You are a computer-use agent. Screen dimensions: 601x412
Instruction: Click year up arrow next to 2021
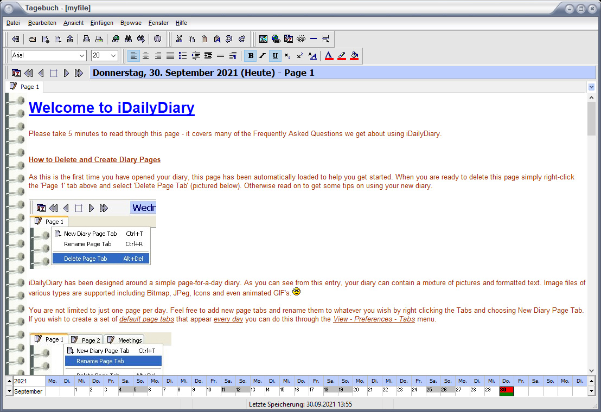pos(9,381)
